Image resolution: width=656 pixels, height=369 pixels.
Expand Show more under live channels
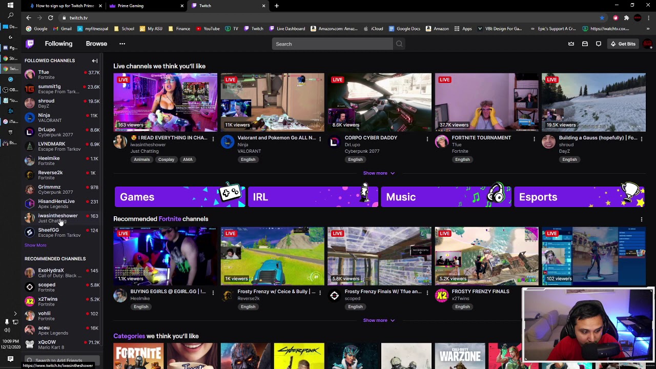(x=379, y=173)
